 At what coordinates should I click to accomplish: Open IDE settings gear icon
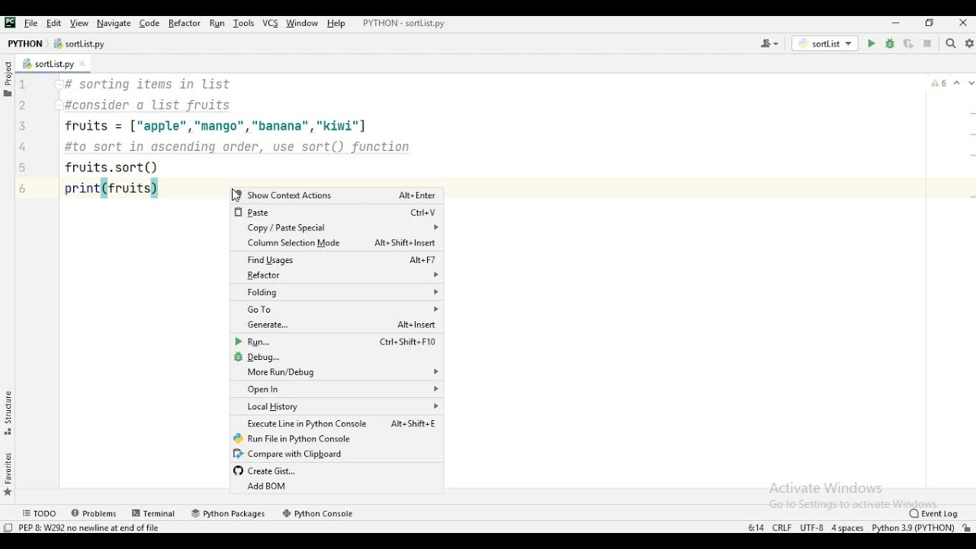970,44
